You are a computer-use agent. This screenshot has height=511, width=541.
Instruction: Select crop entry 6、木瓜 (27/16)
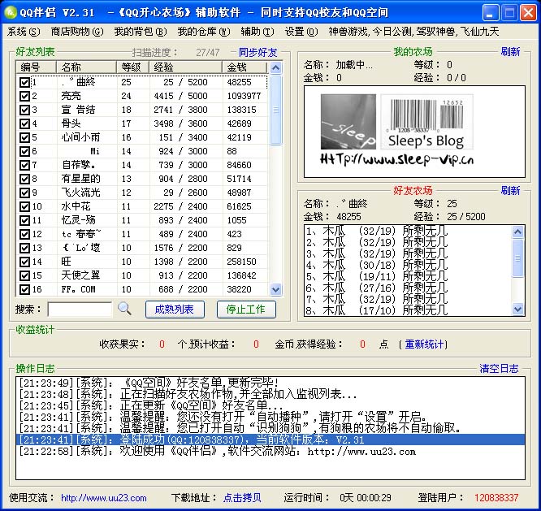pyautogui.click(x=408, y=288)
